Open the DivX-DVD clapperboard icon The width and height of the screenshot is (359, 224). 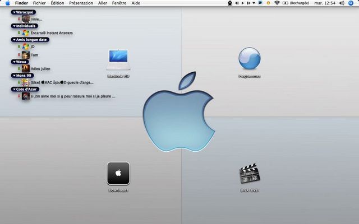[x=249, y=175]
